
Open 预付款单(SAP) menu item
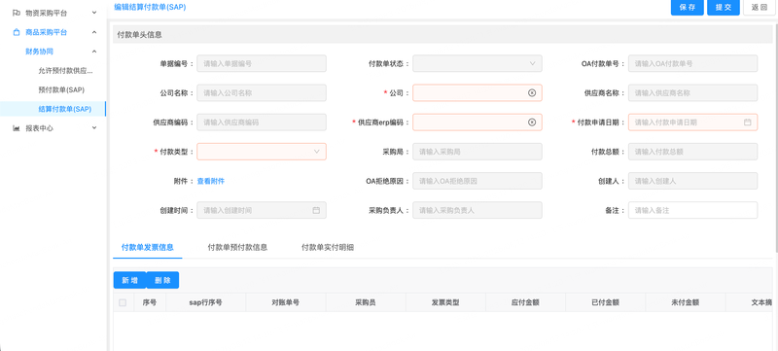61,89
